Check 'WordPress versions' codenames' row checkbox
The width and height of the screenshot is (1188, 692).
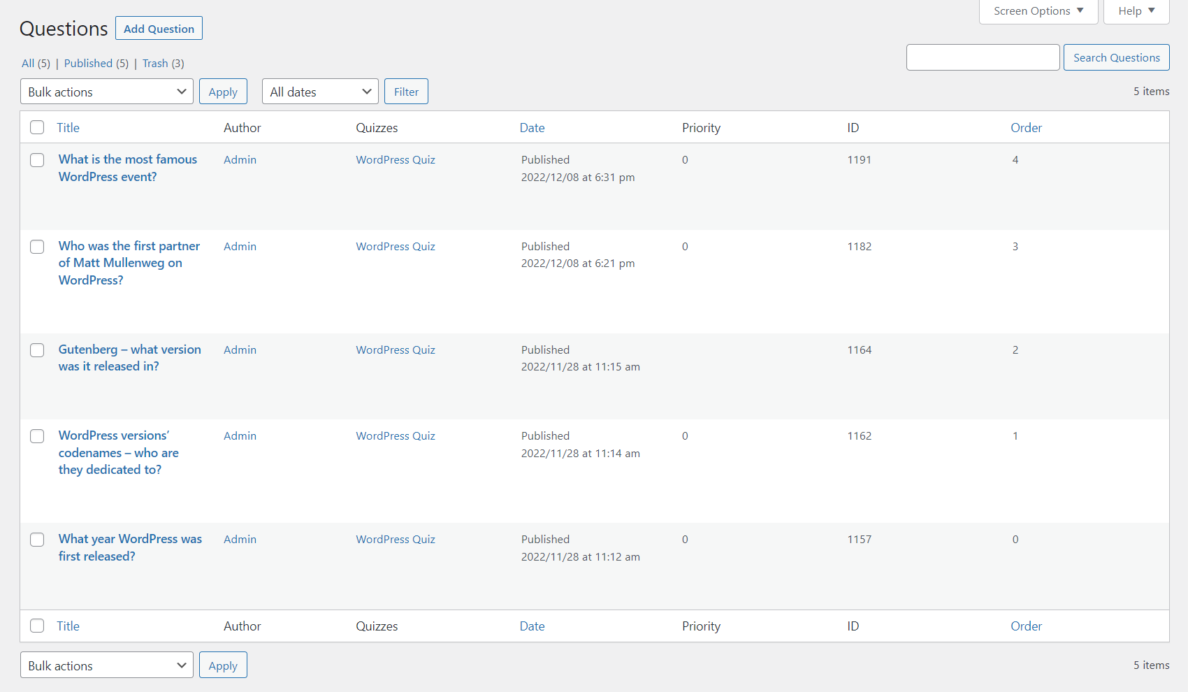[x=37, y=436]
